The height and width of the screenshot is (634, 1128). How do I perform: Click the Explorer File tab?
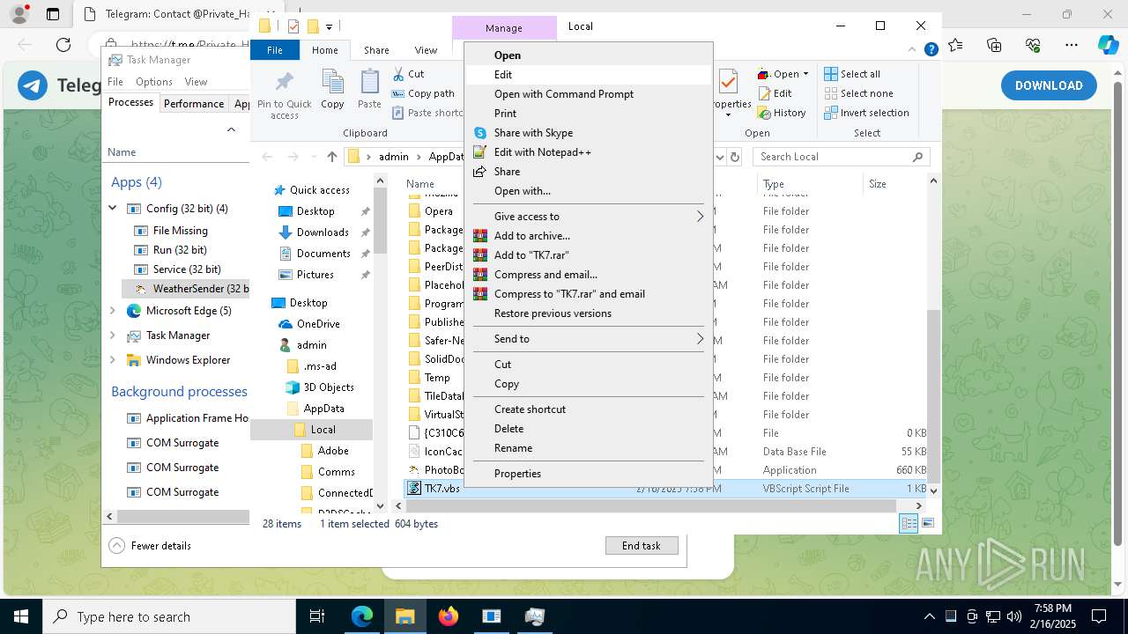(x=275, y=50)
